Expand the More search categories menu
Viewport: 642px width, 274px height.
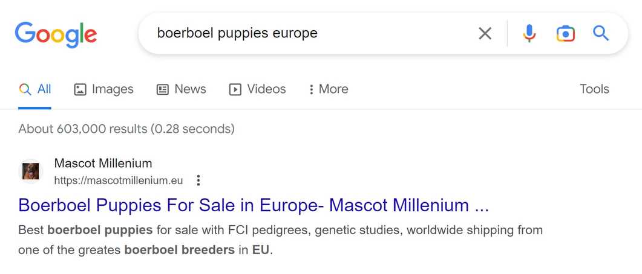[x=329, y=89]
